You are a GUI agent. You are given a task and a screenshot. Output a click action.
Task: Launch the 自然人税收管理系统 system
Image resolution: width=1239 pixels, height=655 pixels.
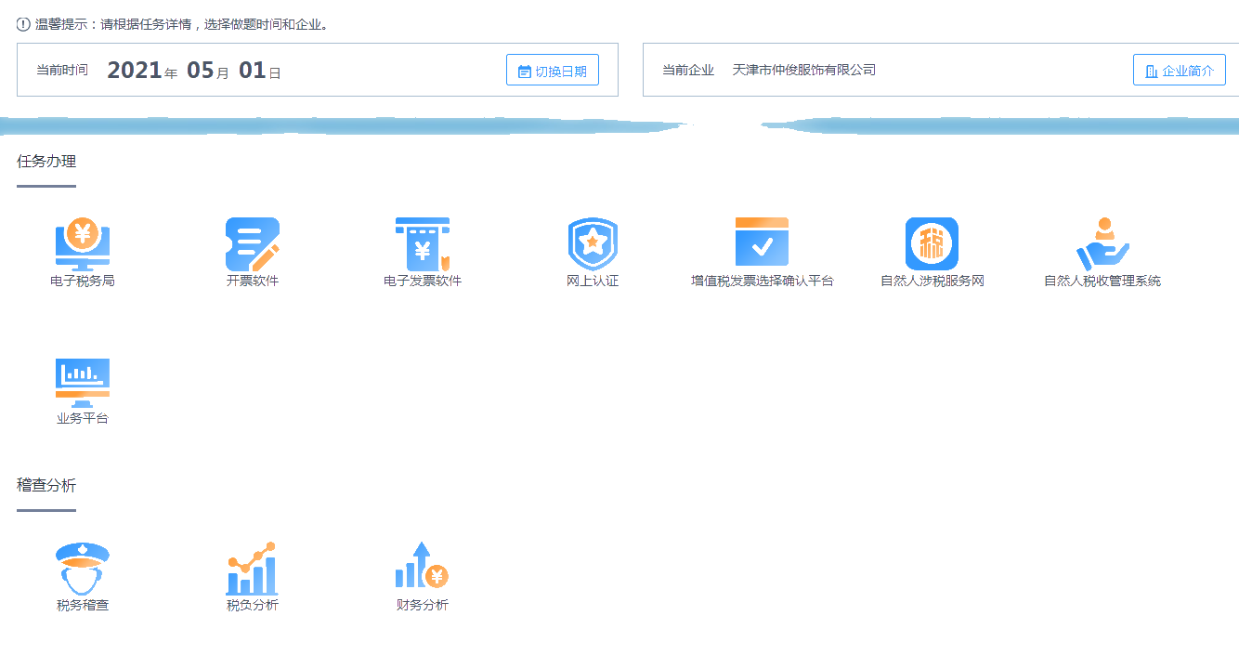pos(1102,251)
